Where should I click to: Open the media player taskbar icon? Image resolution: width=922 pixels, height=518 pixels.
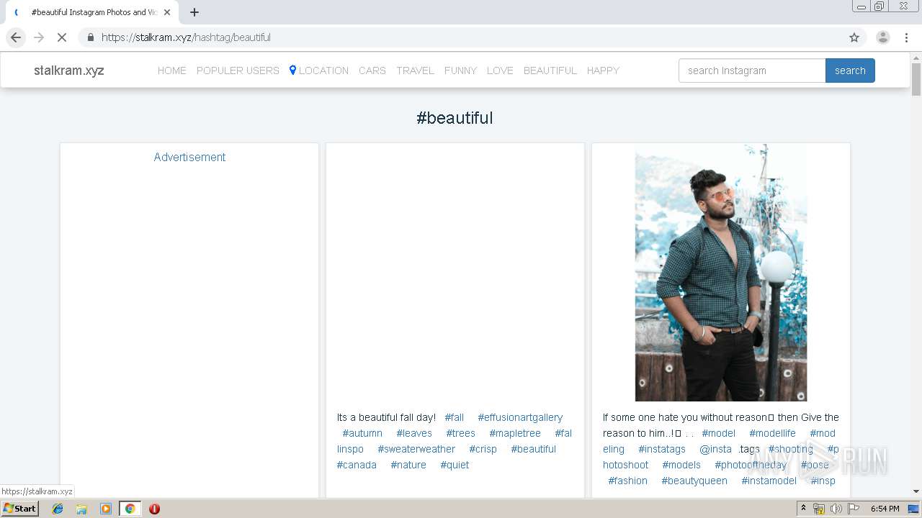point(106,509)
